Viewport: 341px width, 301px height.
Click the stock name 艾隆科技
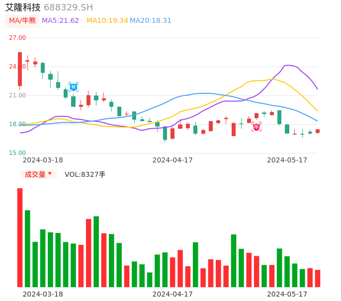click(x=23, y=7)
